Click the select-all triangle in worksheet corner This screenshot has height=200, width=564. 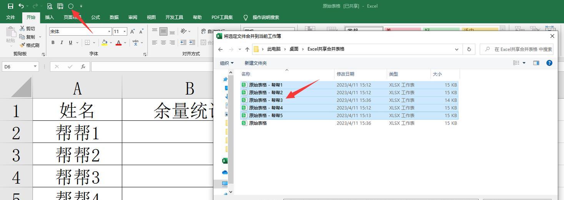tap(21, 88)
